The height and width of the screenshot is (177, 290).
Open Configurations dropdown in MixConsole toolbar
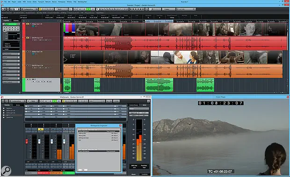click(x=17, y=101)
